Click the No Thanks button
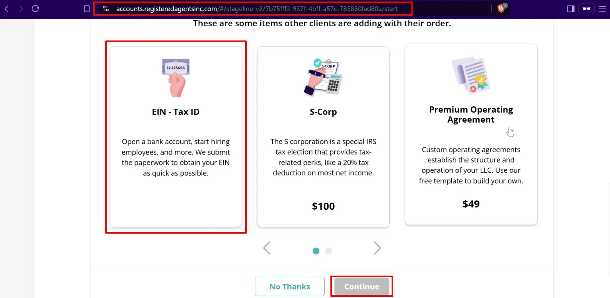 [x=290, y=286]
